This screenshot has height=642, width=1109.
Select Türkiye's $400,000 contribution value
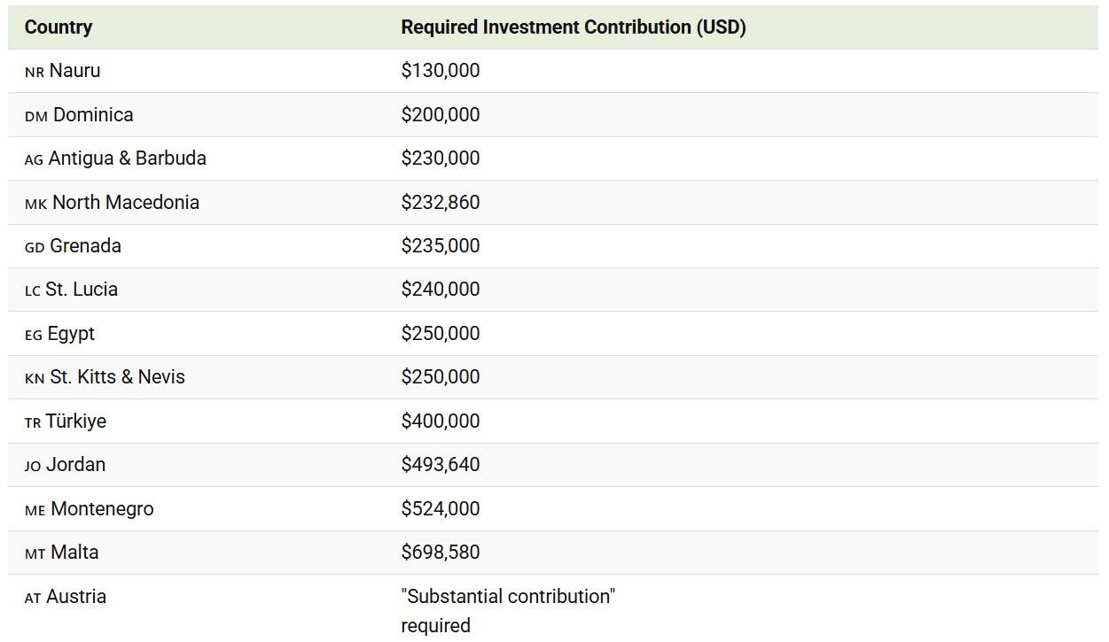(x=441, y=422)
